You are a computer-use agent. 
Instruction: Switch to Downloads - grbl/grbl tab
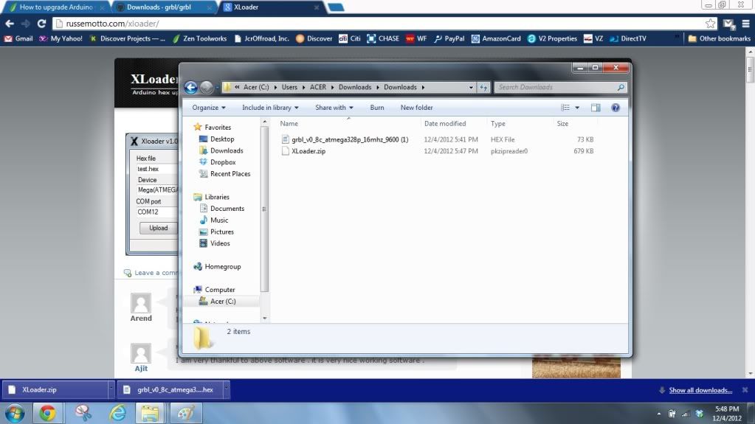tap(164, 7)
